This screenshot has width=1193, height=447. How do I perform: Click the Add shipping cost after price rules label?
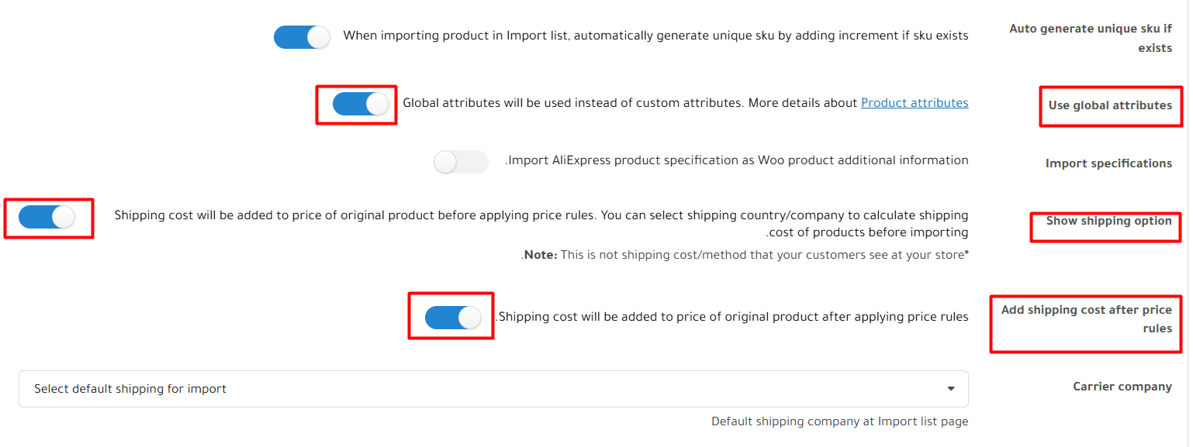1086,318
